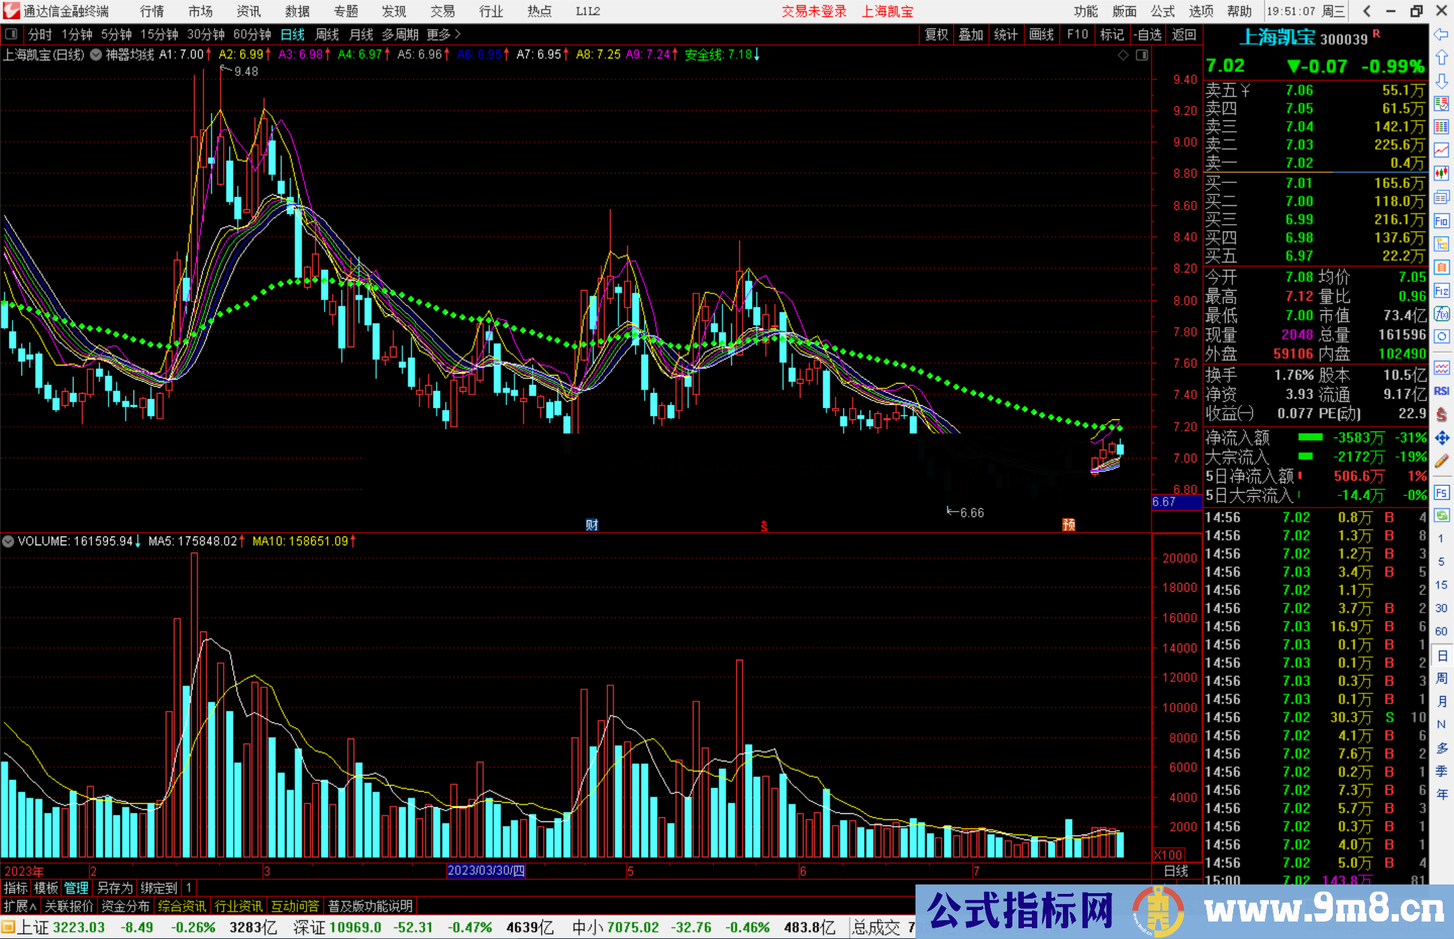Click the 叠加 overlay button

[x=971, y=34]
